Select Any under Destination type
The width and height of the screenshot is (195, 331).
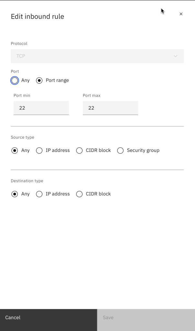click(15, 194)
